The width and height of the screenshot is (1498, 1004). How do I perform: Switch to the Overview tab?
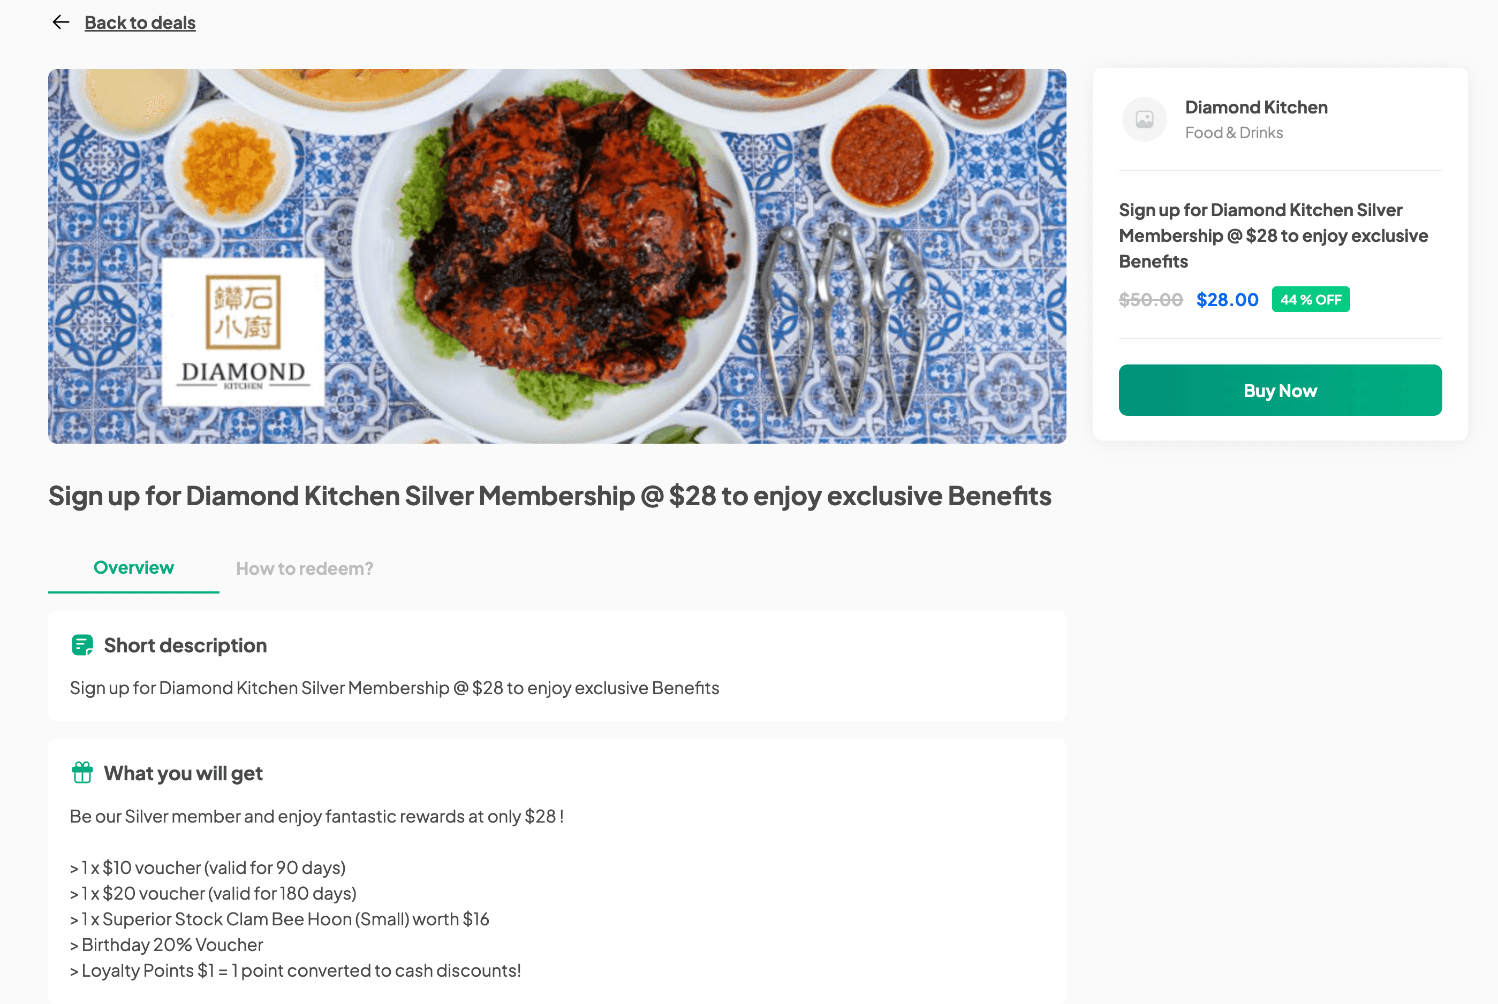click(133, 568)
